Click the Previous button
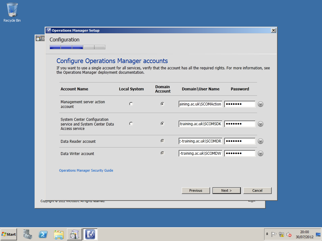 (196, 190)
